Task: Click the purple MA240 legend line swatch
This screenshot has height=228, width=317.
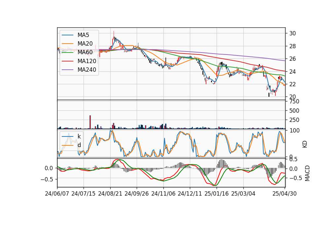Action: 67,70
